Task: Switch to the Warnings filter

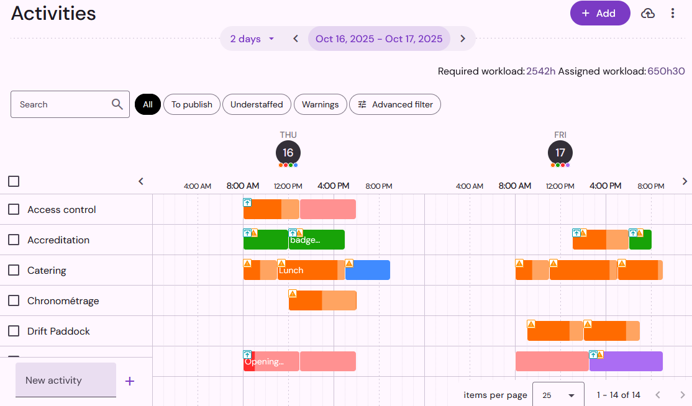Action: (x=321, y=104)
